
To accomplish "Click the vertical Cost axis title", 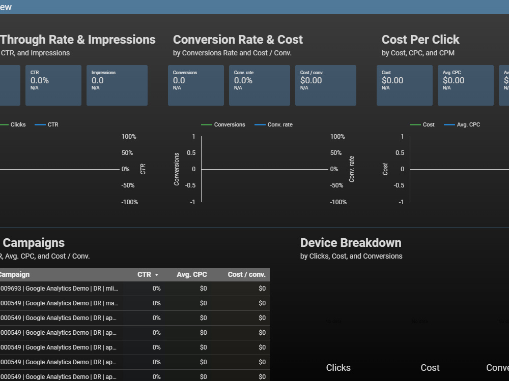I will (385, 169).
